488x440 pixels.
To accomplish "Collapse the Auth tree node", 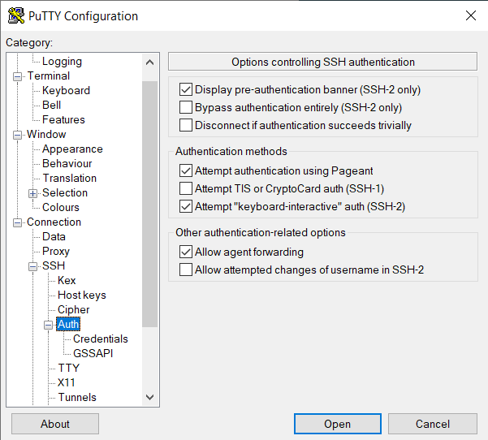I will (x=48, y=325).
